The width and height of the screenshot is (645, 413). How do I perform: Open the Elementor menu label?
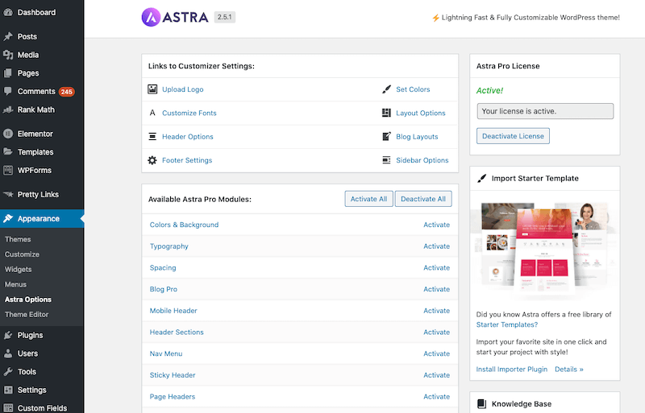(35, 134)
